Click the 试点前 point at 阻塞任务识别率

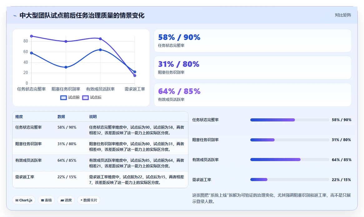click(x=66, y=67)
